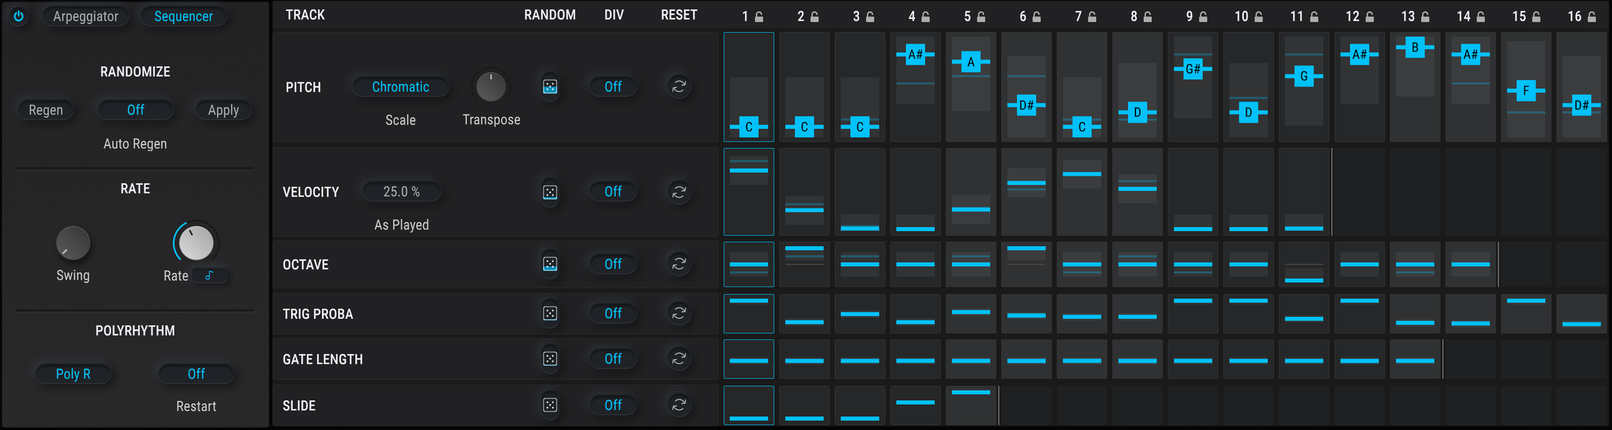
Task: Select the G# pitch note on step 9
Action: click(1193, 69)
